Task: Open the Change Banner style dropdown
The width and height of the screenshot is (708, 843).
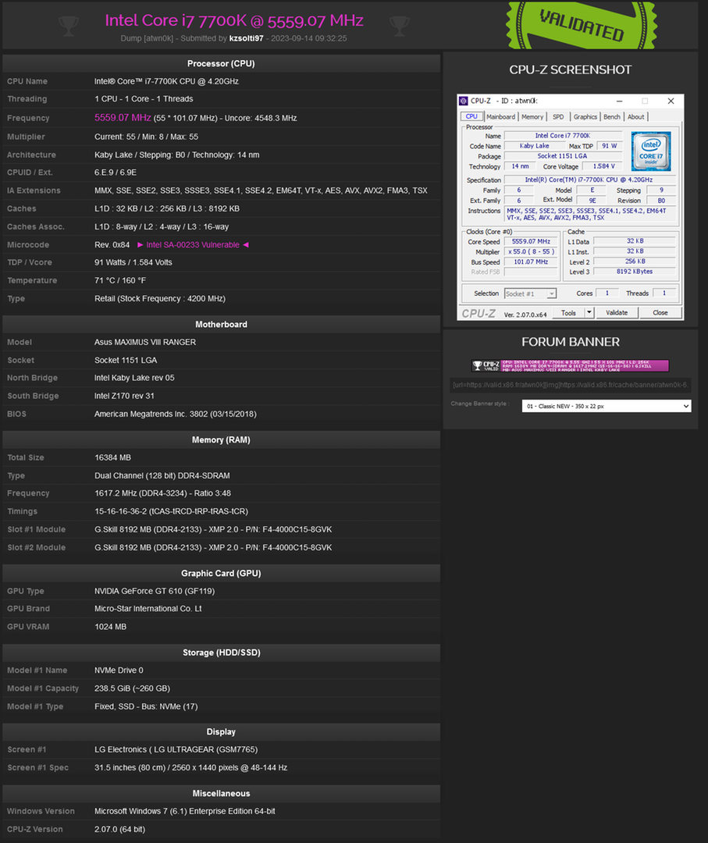Action: 607,406
